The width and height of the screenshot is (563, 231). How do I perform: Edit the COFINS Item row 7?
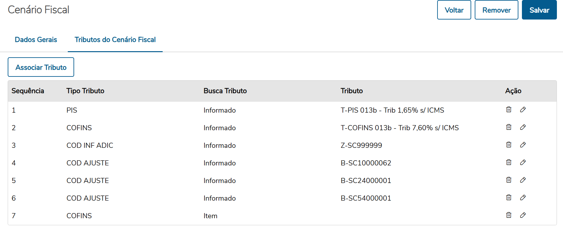[523, 215]
